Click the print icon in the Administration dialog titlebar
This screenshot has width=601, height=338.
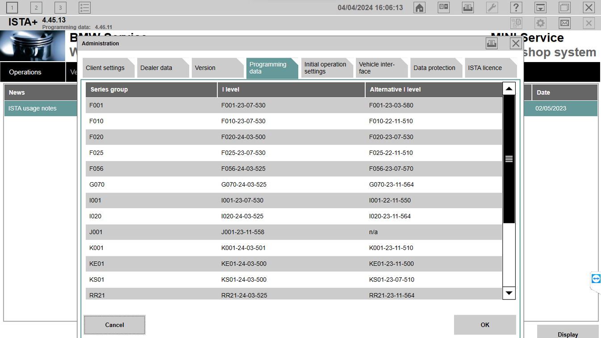tap(492, 43)
